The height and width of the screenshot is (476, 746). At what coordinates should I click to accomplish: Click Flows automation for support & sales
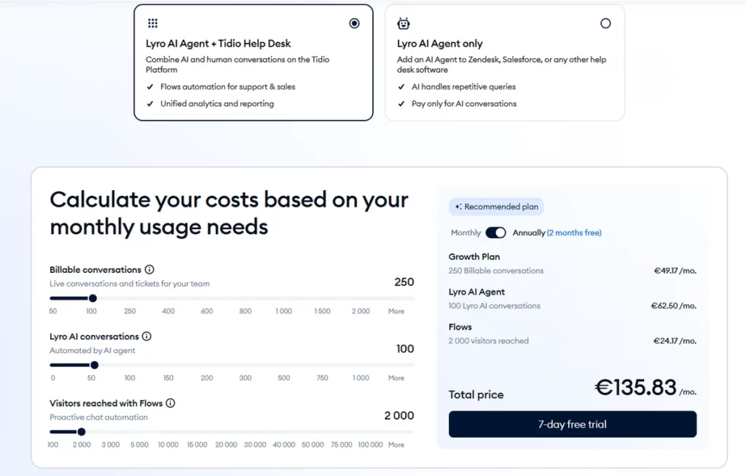click(227, 87)
